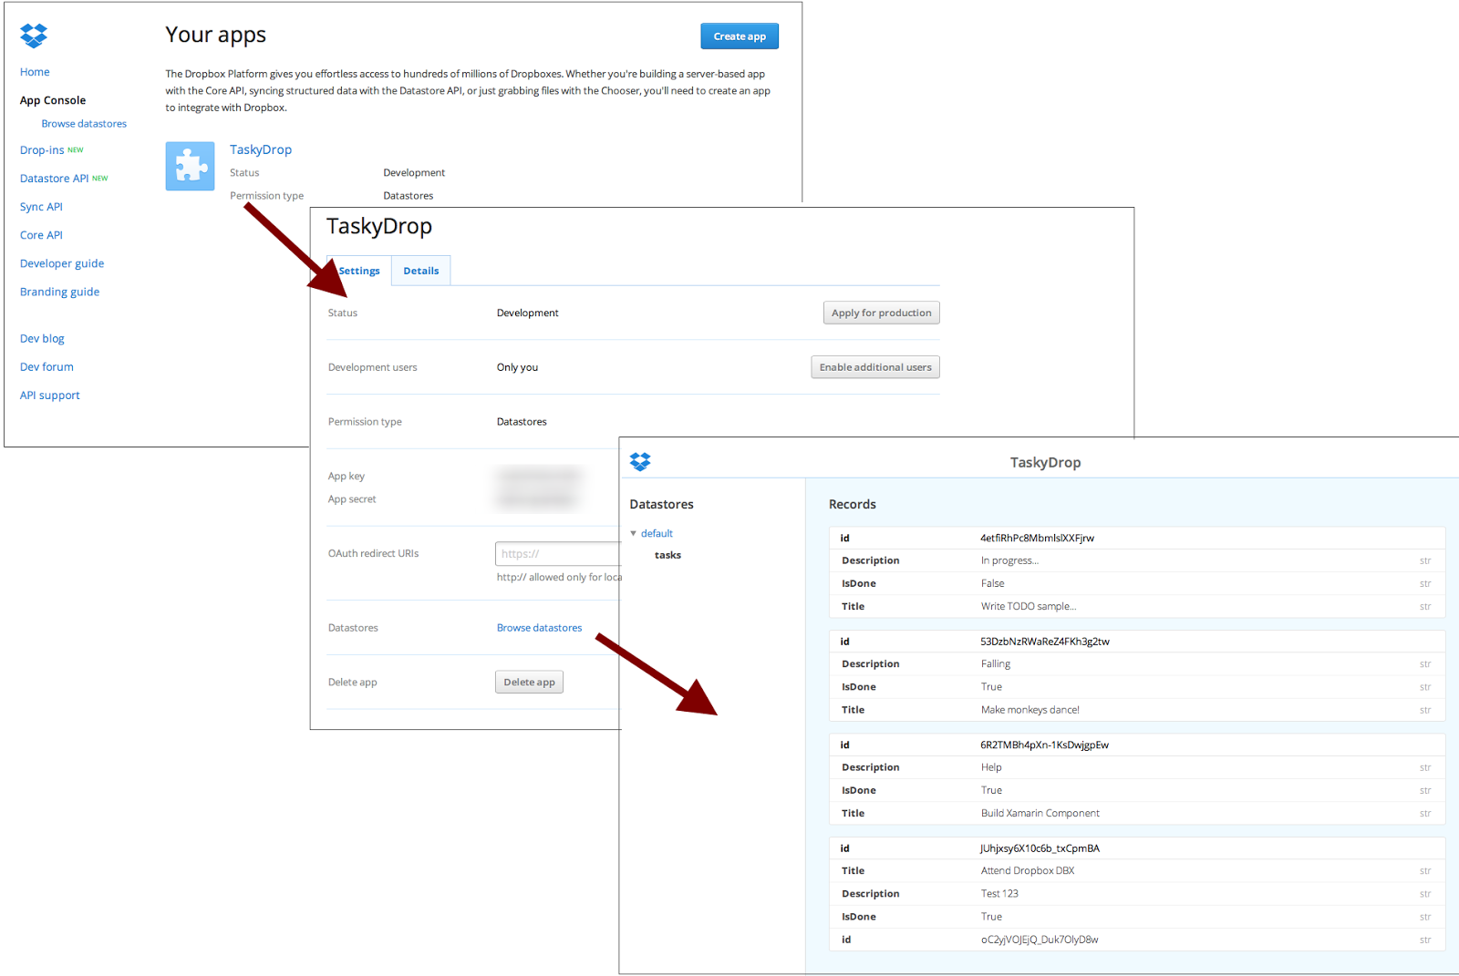Viewport: 1459px width, 976px height.
Task: Click the Delete app button
Action: 529,682
